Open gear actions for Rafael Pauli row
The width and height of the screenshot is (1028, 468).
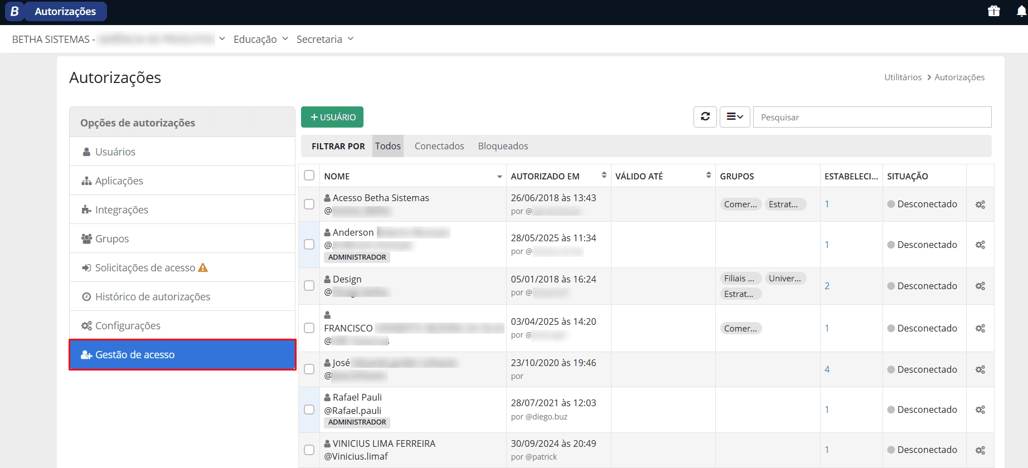click(x=980, y=409)
